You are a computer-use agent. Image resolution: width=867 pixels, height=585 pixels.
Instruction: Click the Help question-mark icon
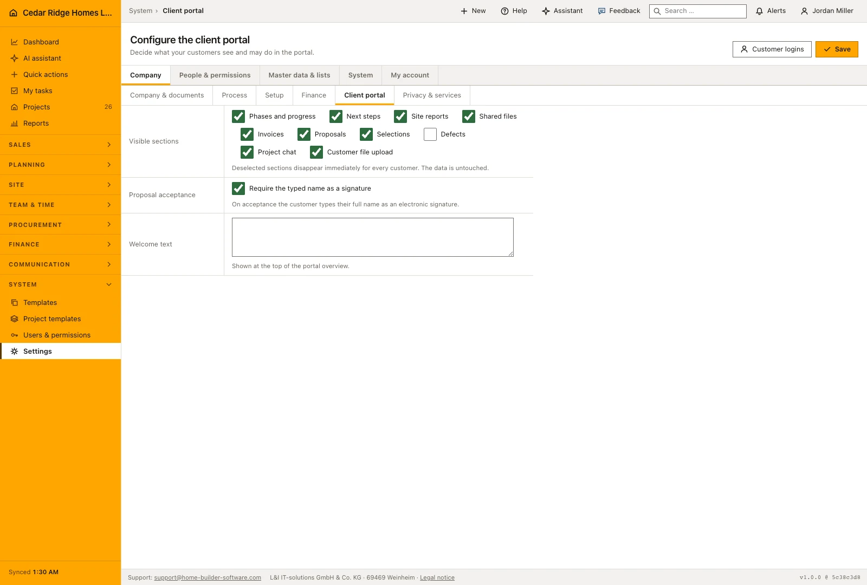click(504, 11)
